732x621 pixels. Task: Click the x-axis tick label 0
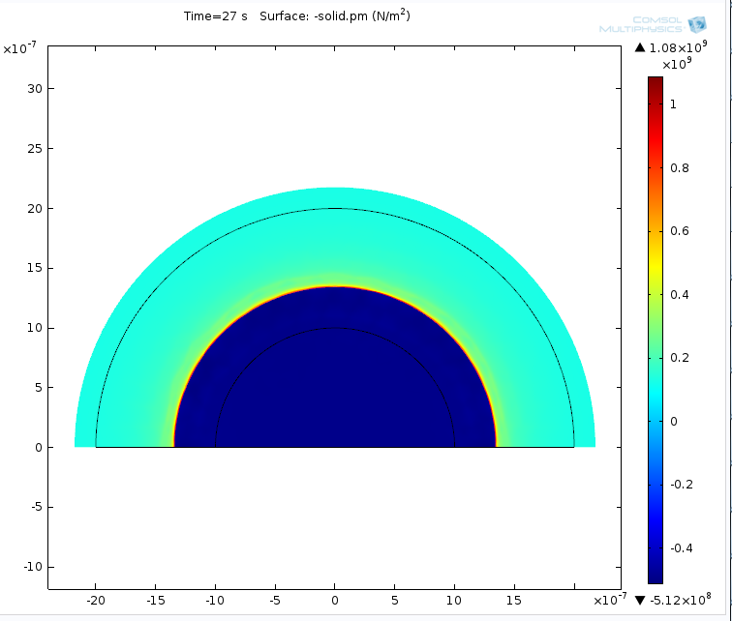coord(334,600)
